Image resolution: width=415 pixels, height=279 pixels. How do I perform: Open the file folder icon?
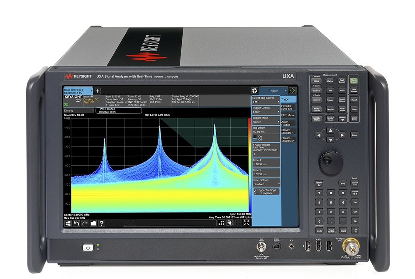coord(93,223)
